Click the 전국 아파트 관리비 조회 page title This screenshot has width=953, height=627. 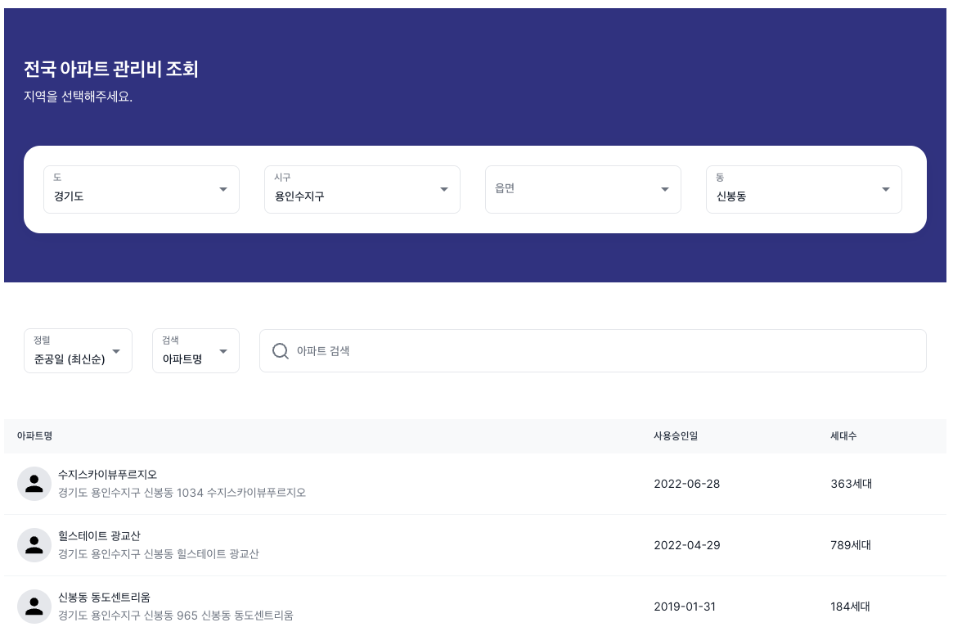coord(111,70)
